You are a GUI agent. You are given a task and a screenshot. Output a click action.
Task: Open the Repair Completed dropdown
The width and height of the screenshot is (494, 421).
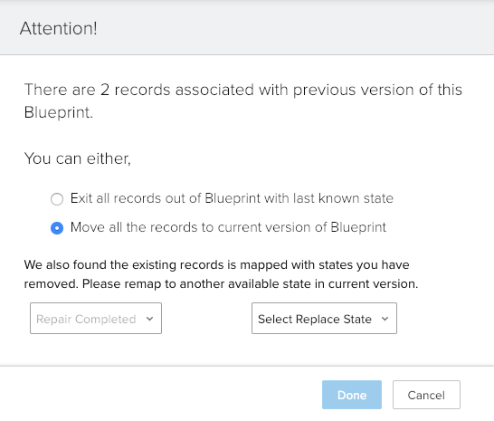tap(96, 318)
